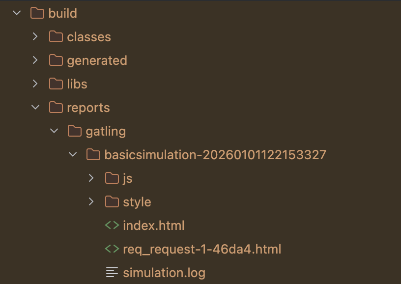Click the generated folder icon
Image resolution: width=401 pixels, height=284 pixels.
[x=57, y=60]
